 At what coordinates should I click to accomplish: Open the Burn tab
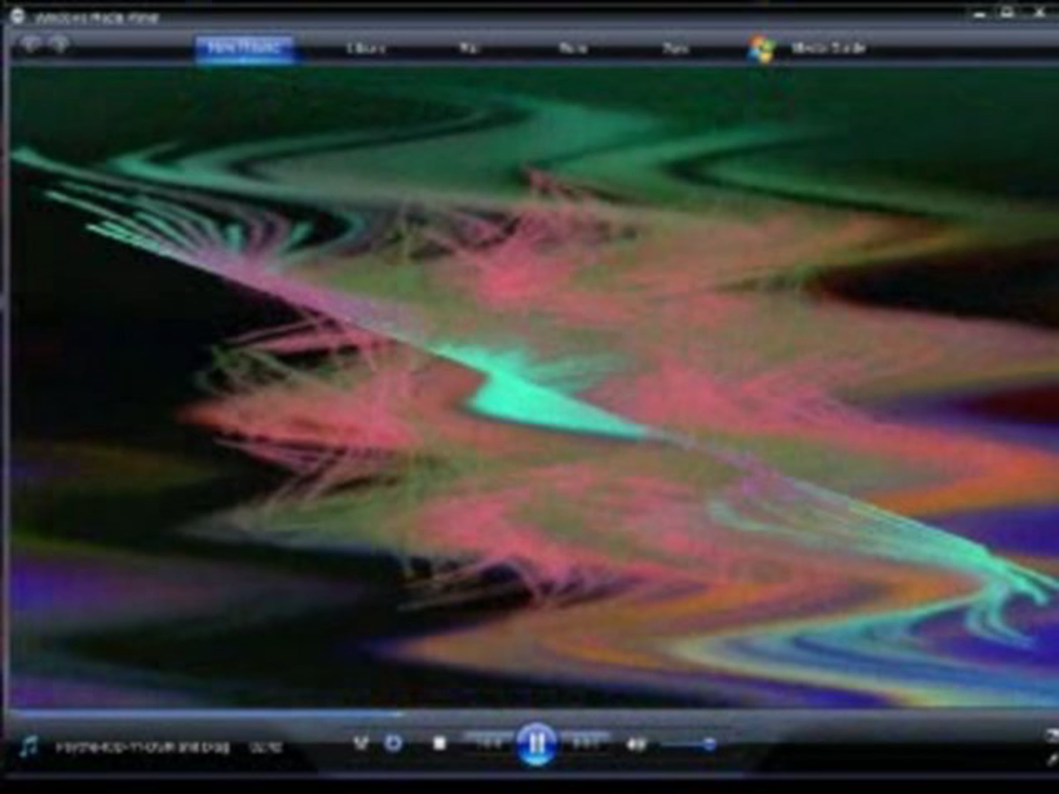coord(573,49)
